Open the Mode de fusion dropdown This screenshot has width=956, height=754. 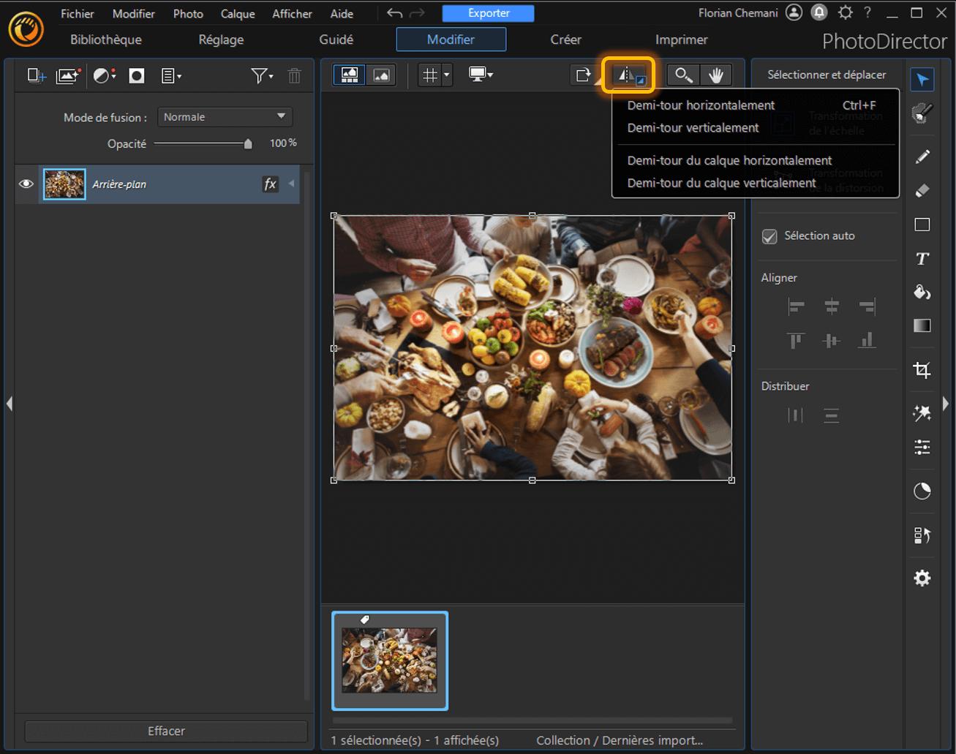(x=225, y=117)
